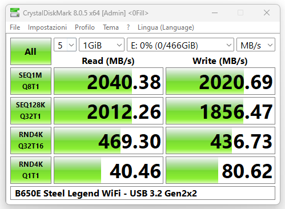Click the CrystalDiskMark app icon in title bar
This screenshot has width=285, height=209.
click(x=15, y=13)
